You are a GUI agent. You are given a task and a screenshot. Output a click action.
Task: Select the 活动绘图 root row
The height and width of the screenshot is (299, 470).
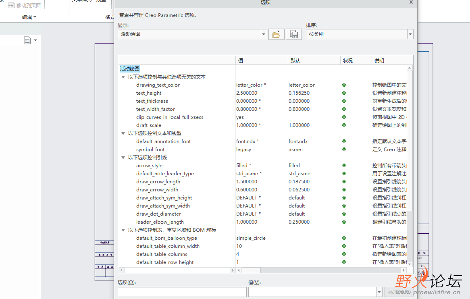coord(130,69)
